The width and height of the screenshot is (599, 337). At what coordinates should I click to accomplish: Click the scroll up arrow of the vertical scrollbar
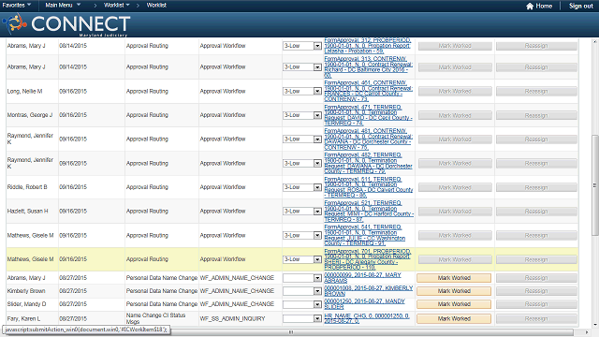point(595,41)
